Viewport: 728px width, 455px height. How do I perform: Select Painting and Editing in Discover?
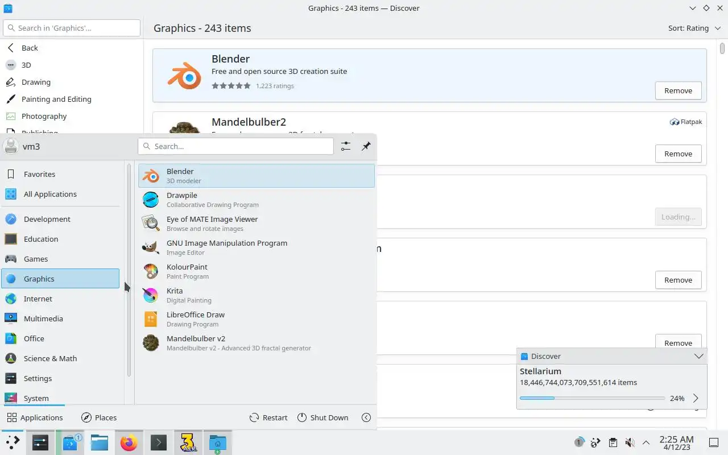pos(72,99)
